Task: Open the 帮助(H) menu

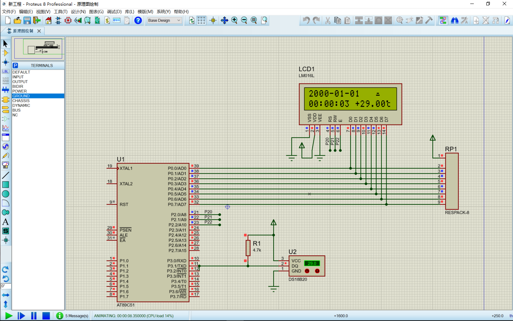Action: [x=181, y=12]
